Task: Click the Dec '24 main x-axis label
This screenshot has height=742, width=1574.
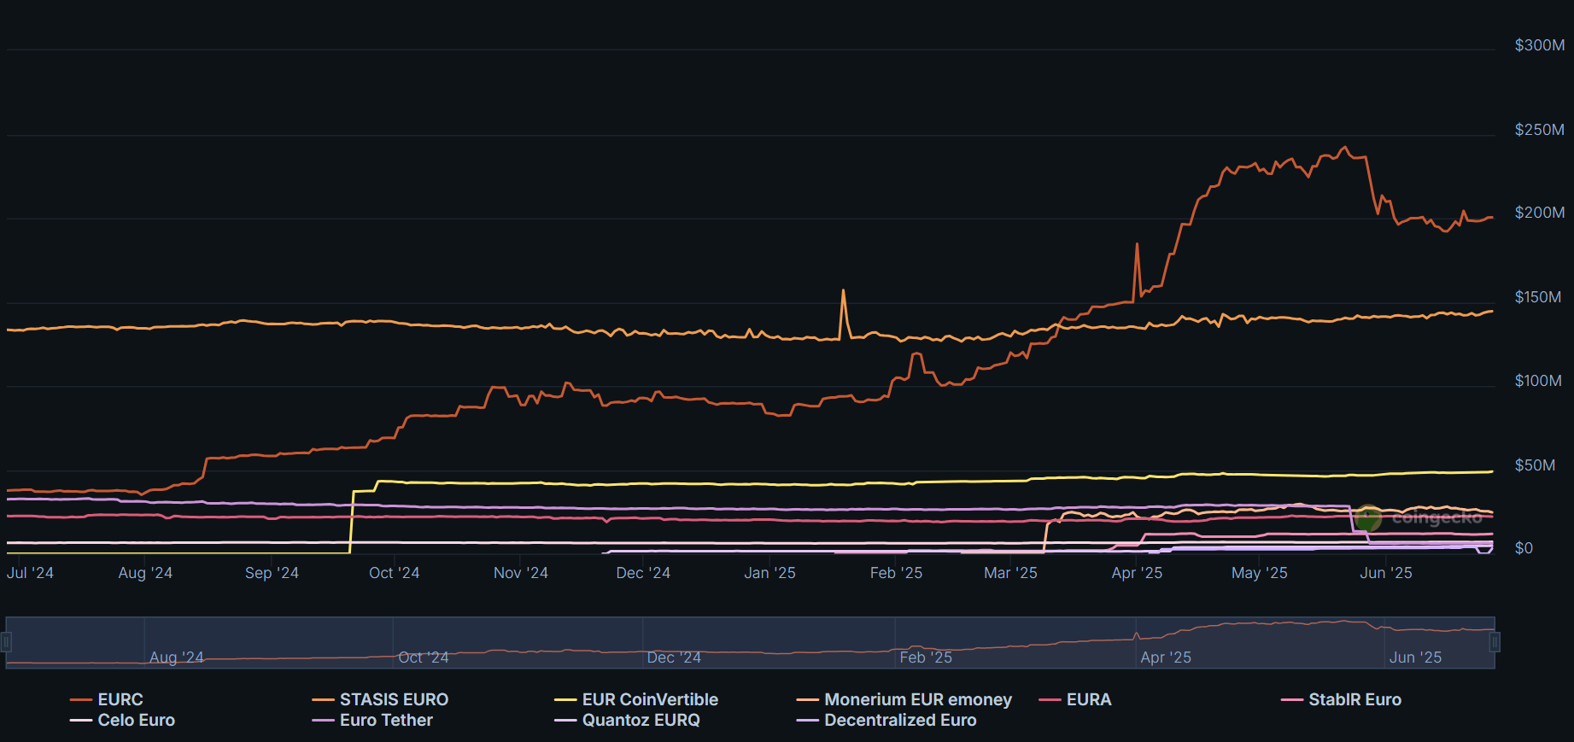Action: (643, 573)
